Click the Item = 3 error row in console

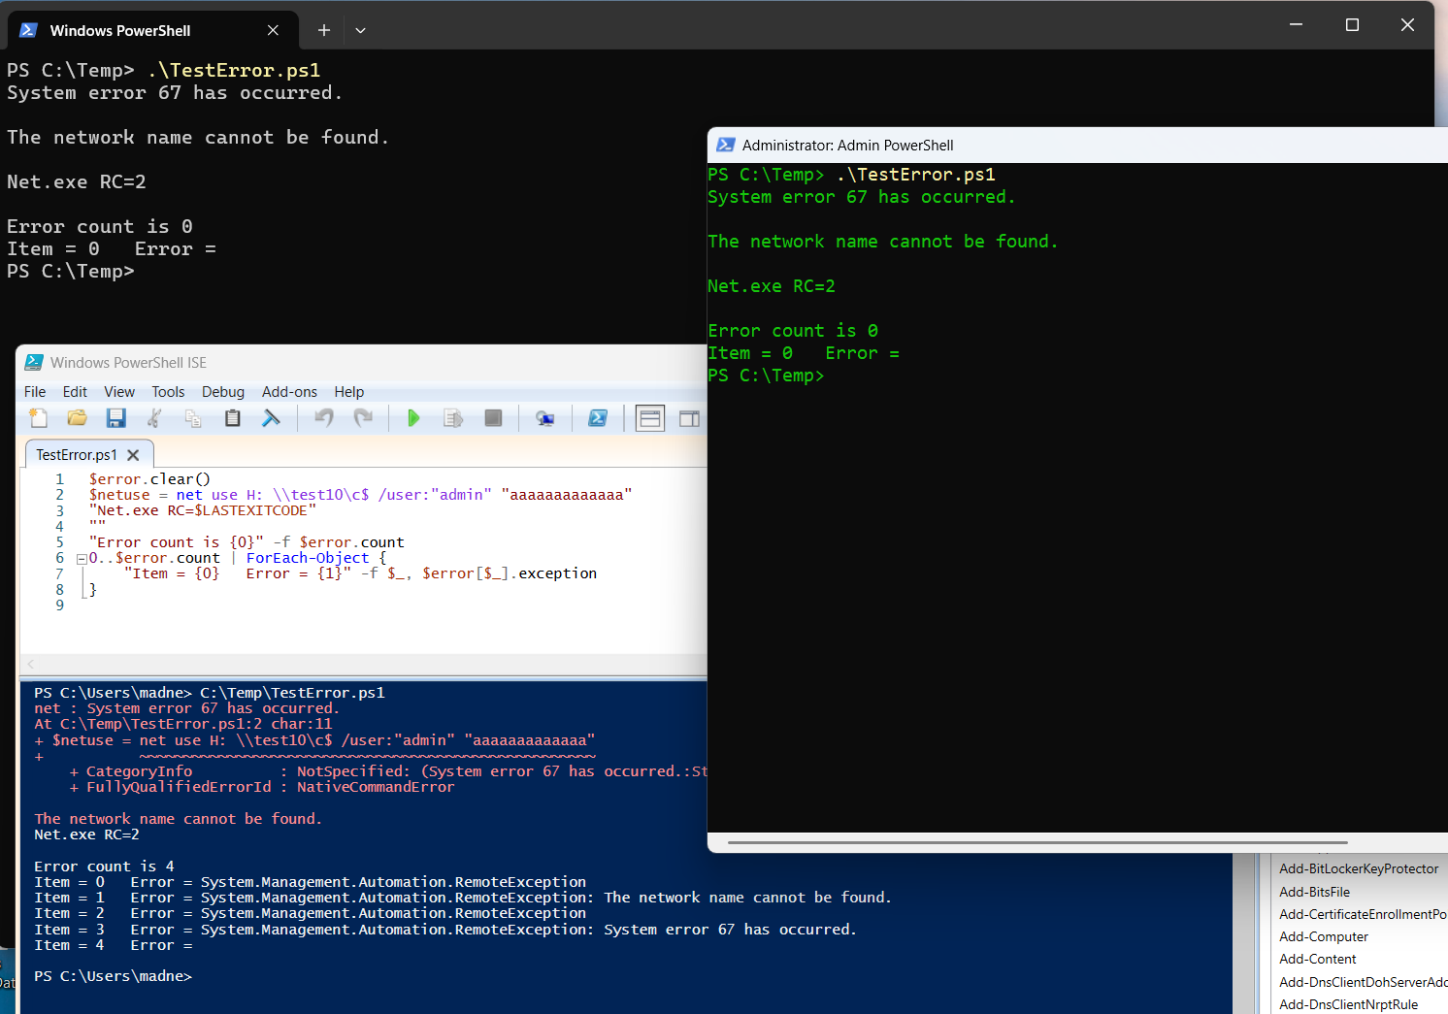[445, 930]
